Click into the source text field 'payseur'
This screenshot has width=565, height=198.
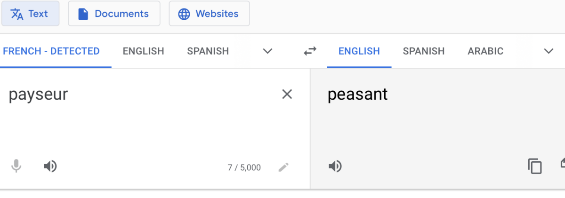(39, 94)
